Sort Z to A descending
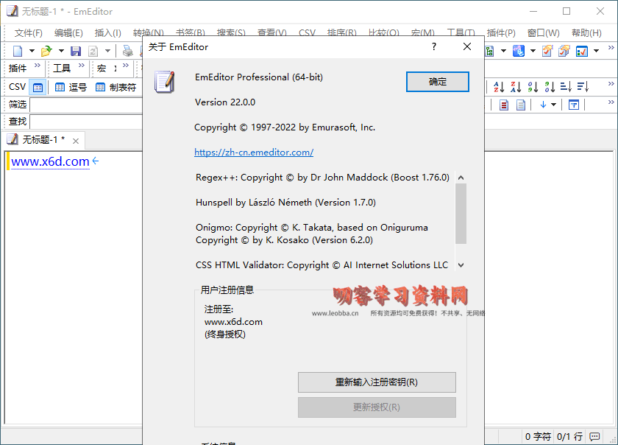618x445 pixels. 516,86
